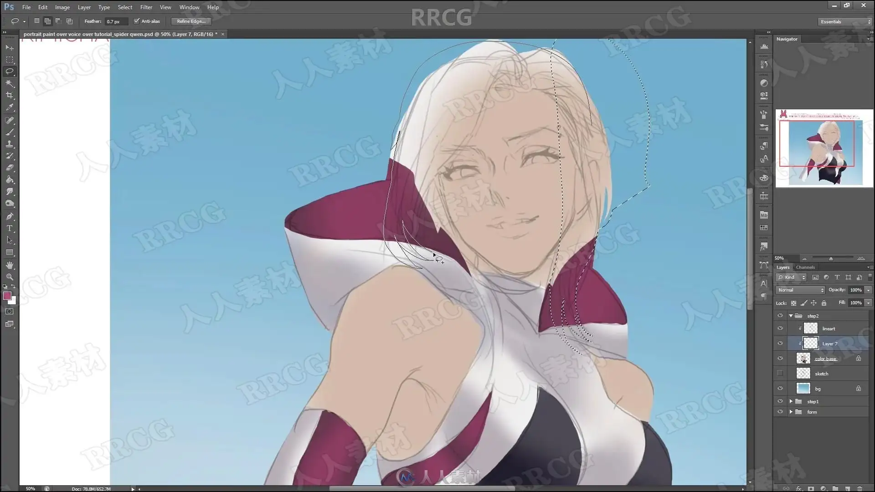Select the Magic Wand tool

point(10,83)
